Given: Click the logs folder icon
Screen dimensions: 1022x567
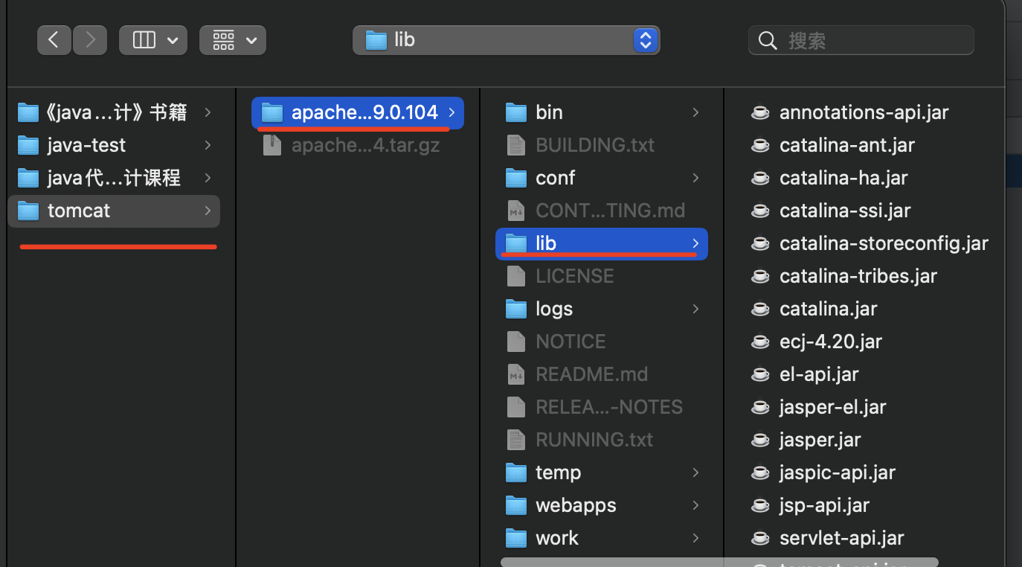Looking at the screenshot, I should click(516, 309).
